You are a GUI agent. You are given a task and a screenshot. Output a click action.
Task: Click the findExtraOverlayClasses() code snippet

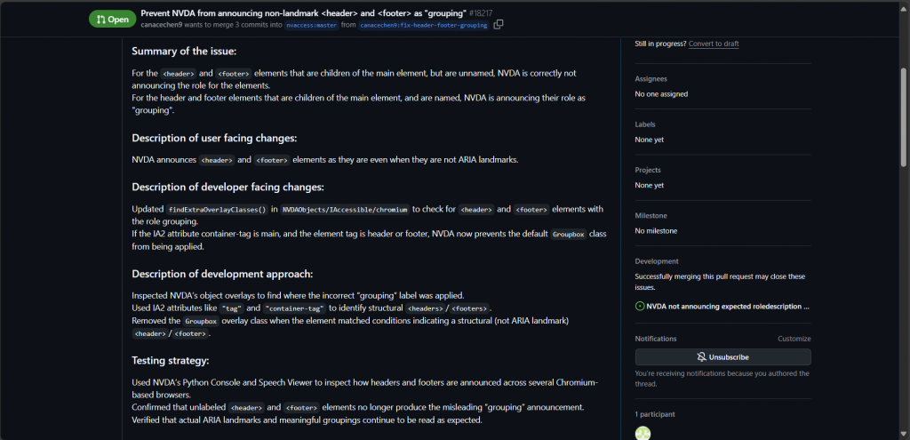click(217, 210)
